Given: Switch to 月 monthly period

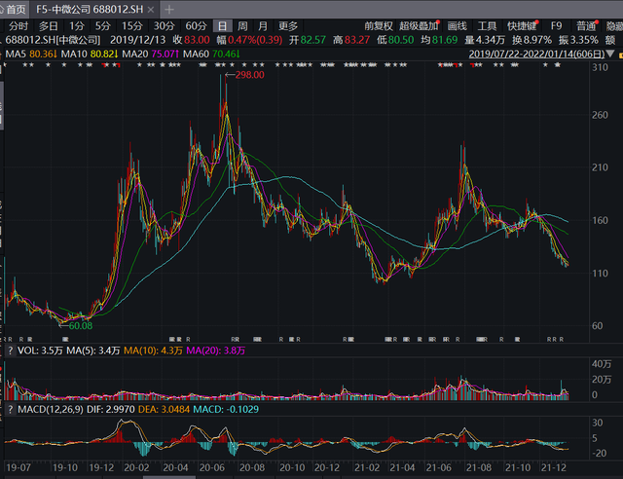Looking at the screenshot, I should coord(263,26).
